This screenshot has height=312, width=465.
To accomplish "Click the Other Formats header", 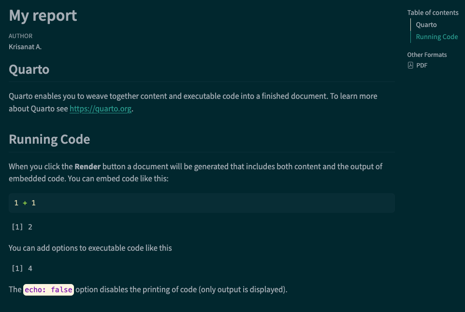I will pos(427,54).
